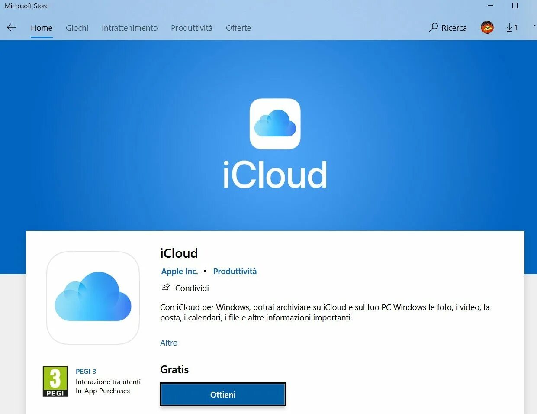Open the Ricerca search icon
The width and height of the screenshot is (537, 414).
[447, 27]
